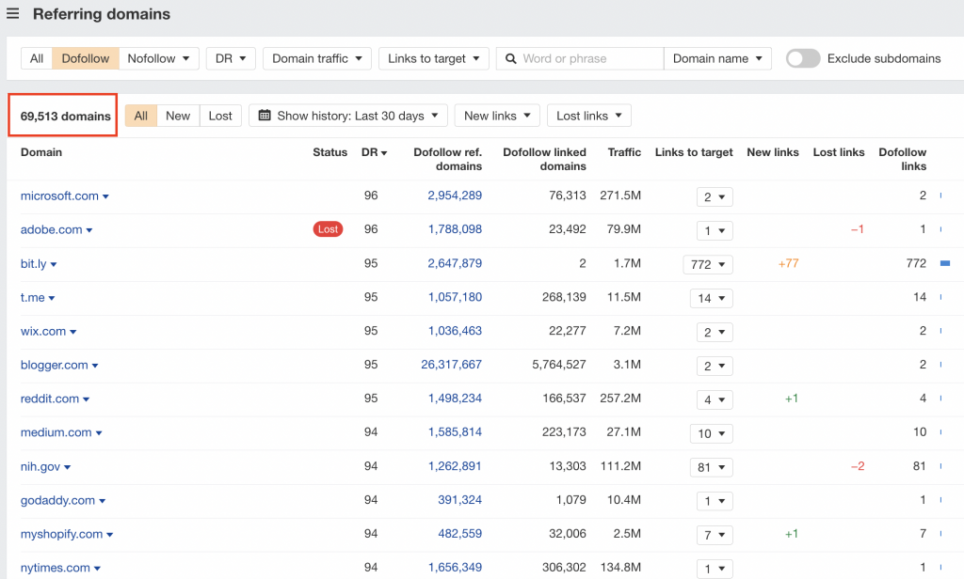Expand the 4 links dropdown for reddit.com

(715, 399)
